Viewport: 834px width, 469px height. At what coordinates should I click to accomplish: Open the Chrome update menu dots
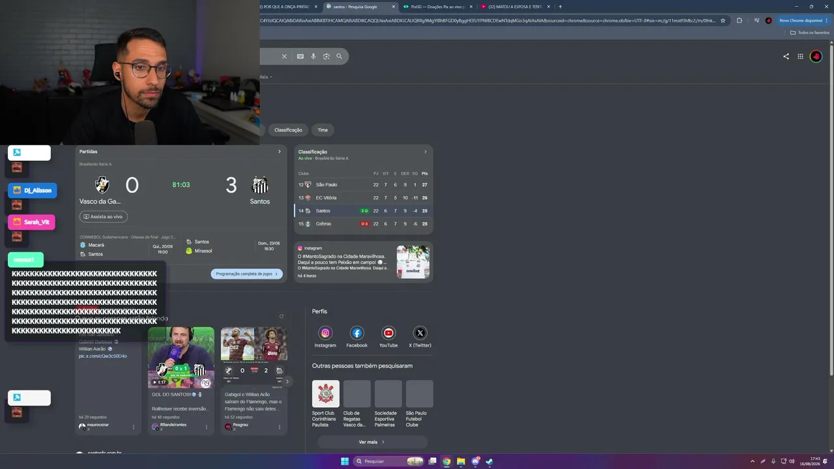(x=827, y=20)
